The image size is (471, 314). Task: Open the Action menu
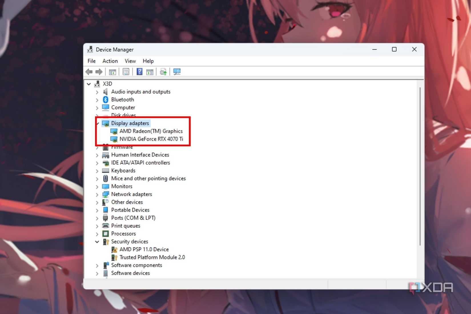pyautogui.click(x=110, y=61)
